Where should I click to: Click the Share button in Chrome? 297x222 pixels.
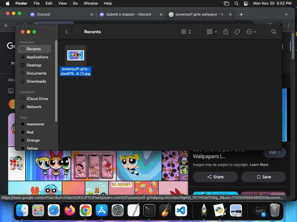pyautogui.click(x=215, y=177)
